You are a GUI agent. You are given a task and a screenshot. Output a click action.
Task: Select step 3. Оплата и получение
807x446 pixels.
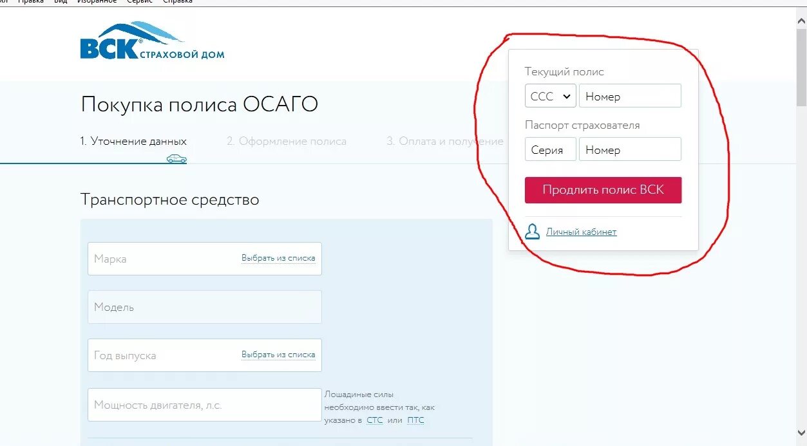(x=445, y=141)
